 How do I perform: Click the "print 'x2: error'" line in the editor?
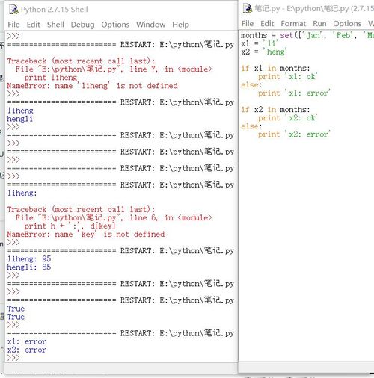(x=294, y=134)
